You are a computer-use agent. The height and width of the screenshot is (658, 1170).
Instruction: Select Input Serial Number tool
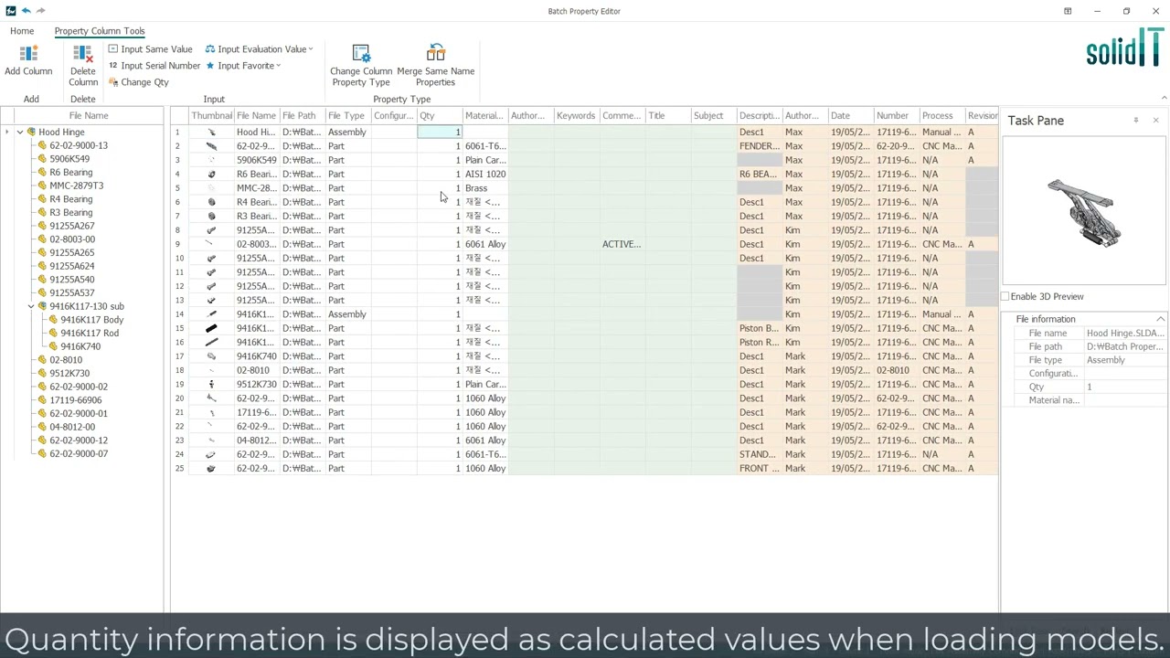[154, 66]
